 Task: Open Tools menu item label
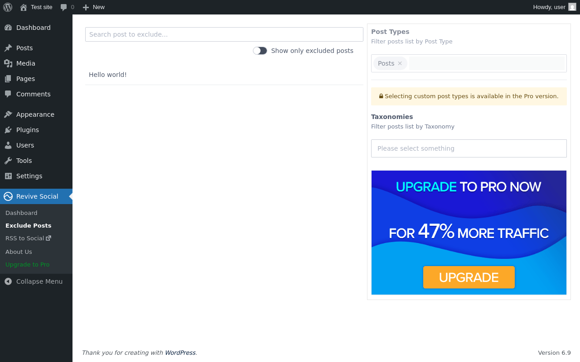click(x=24, y=161)
